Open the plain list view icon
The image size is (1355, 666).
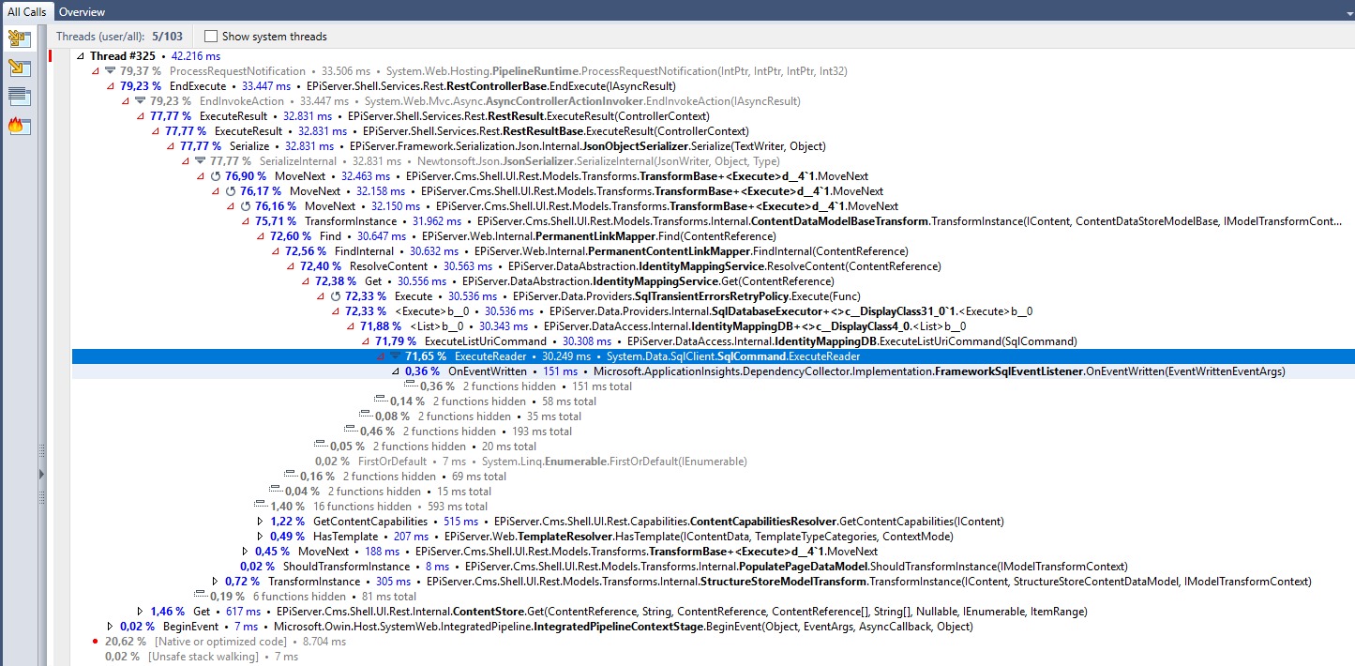coord(19,97)
